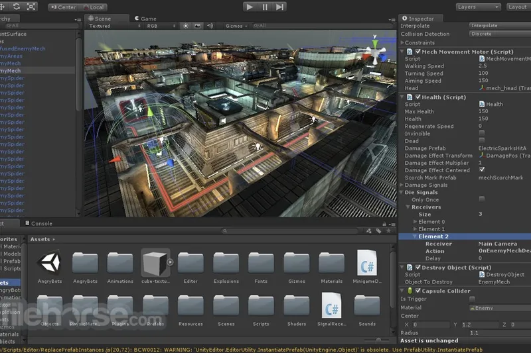Click the Walking Speed value field
This screenshot has width=531, height=353.
tap(504, 66)
